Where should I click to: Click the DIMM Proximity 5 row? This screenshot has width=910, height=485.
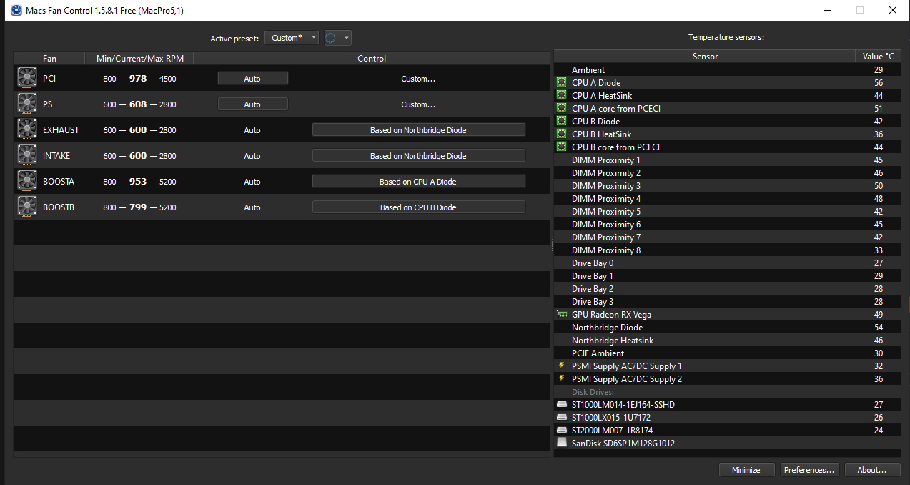click(728, 212)
